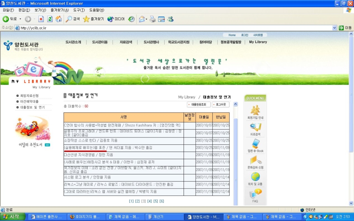This screenshot has height=221, width=354.
Task: Click page scrollbar down arrow
Action: tap(351, 203)
